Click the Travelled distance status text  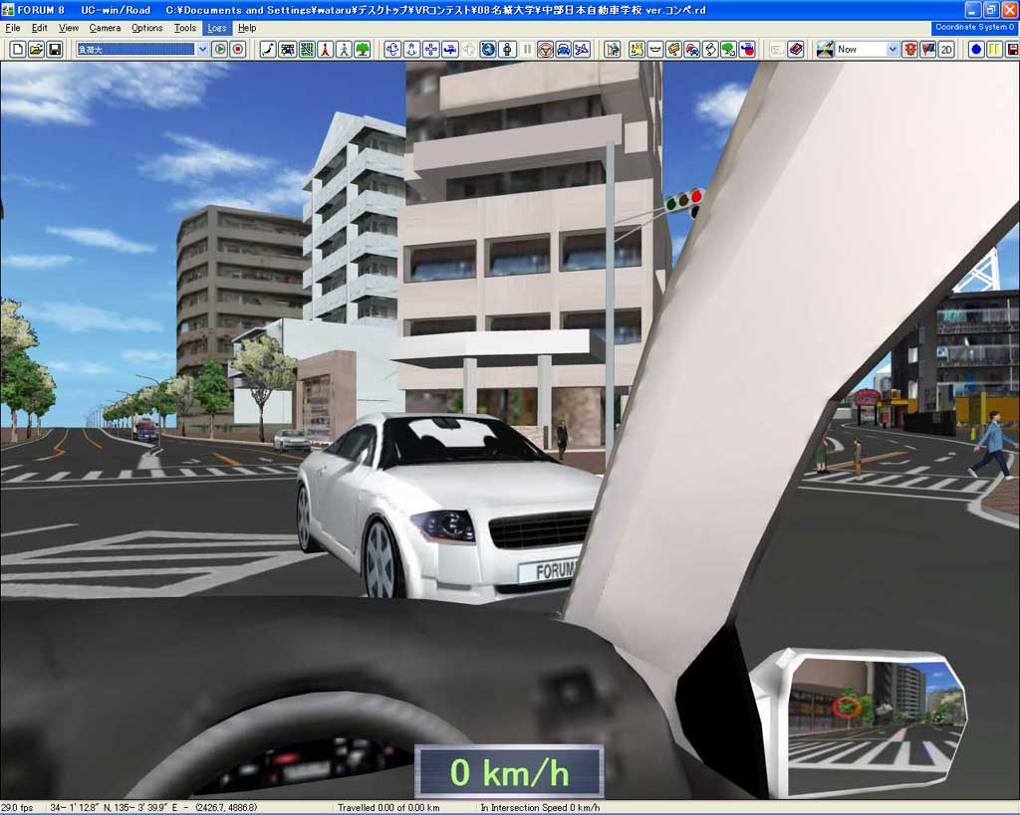[388, 808]
